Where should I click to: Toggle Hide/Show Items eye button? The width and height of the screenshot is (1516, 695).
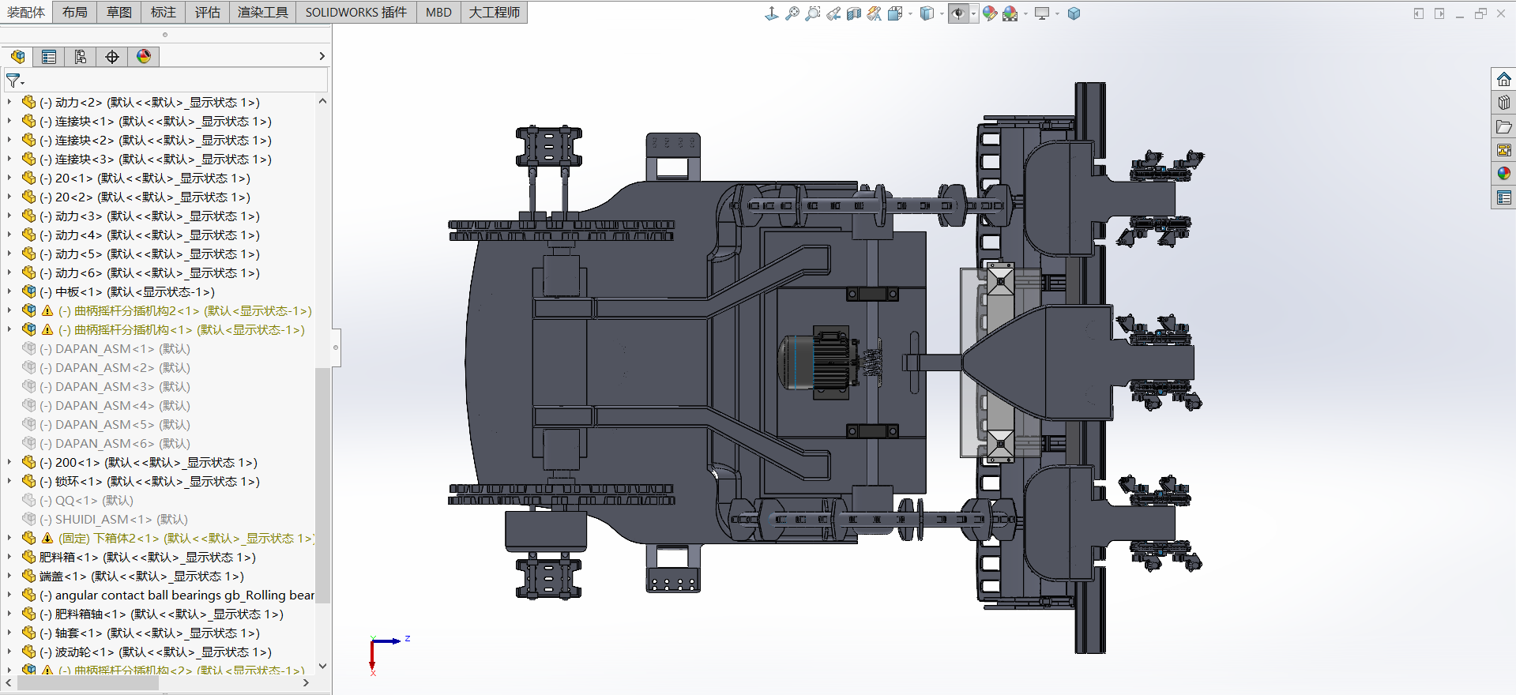pos(958,13)
